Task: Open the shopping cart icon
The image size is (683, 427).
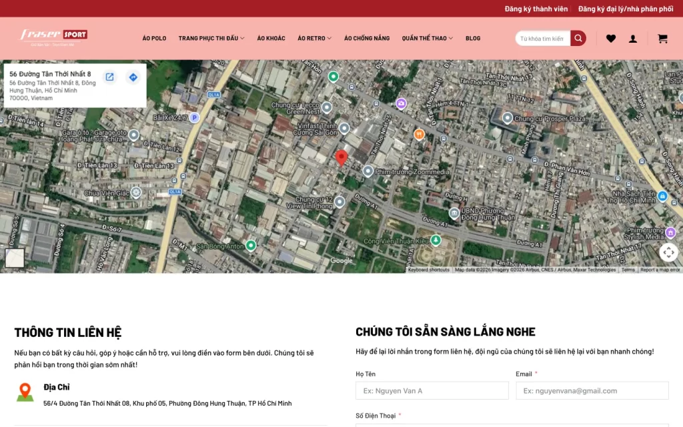Action: (x=662, y=39)
